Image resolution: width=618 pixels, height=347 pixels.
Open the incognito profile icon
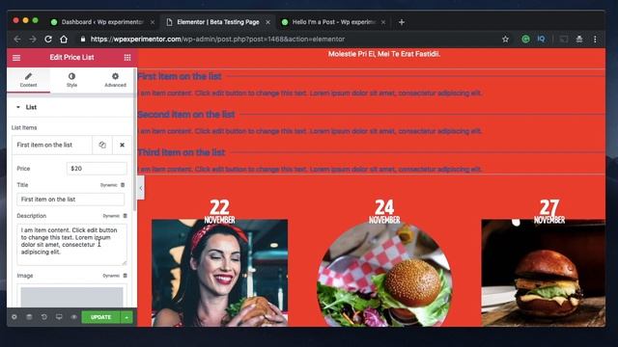point(579,39)
